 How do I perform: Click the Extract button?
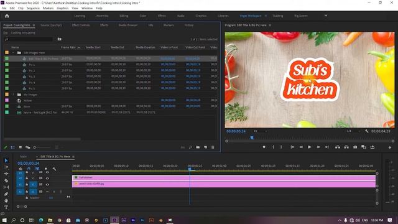346,147
